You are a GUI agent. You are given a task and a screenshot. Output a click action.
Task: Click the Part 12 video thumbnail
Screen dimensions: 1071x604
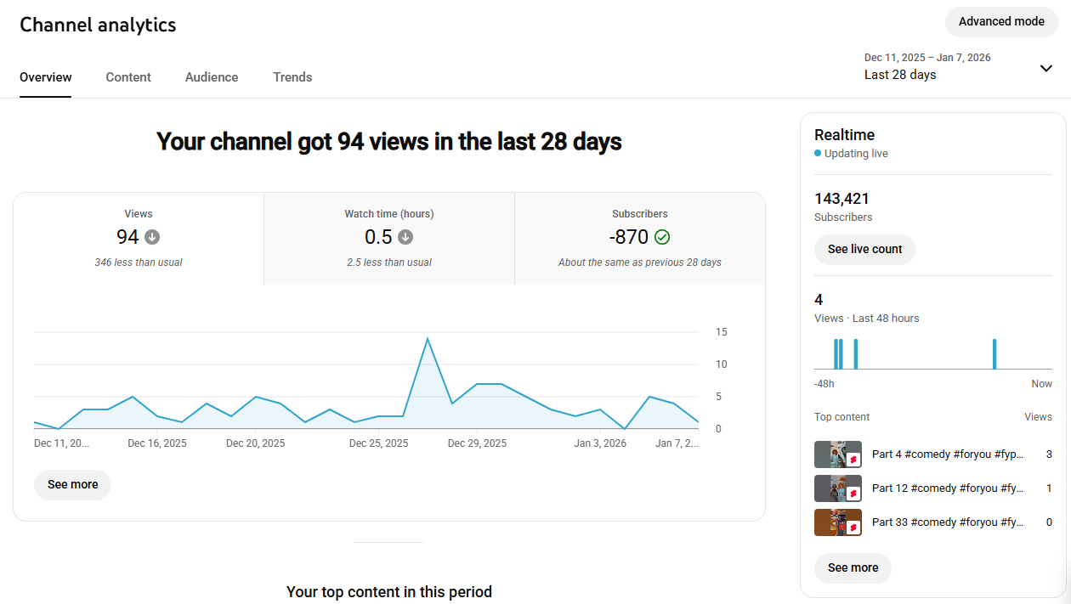coord(837,488)
